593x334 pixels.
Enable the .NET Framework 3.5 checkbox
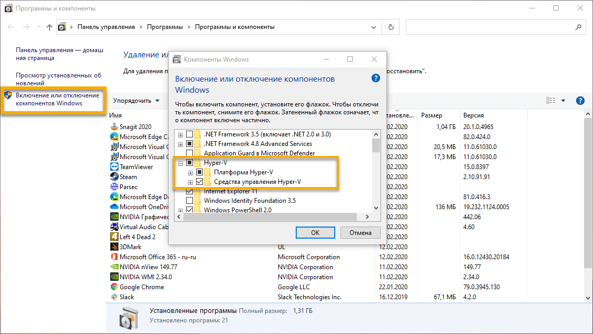pos(189,134)
